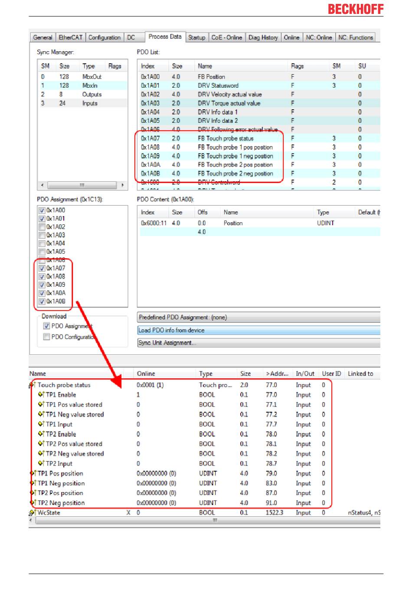412x594 pixels.
Task: Select the Process Data tab
Action: [x=165, y=36]
